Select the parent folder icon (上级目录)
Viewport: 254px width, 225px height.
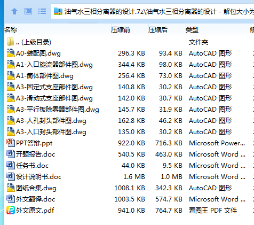(x=11, y=42)
